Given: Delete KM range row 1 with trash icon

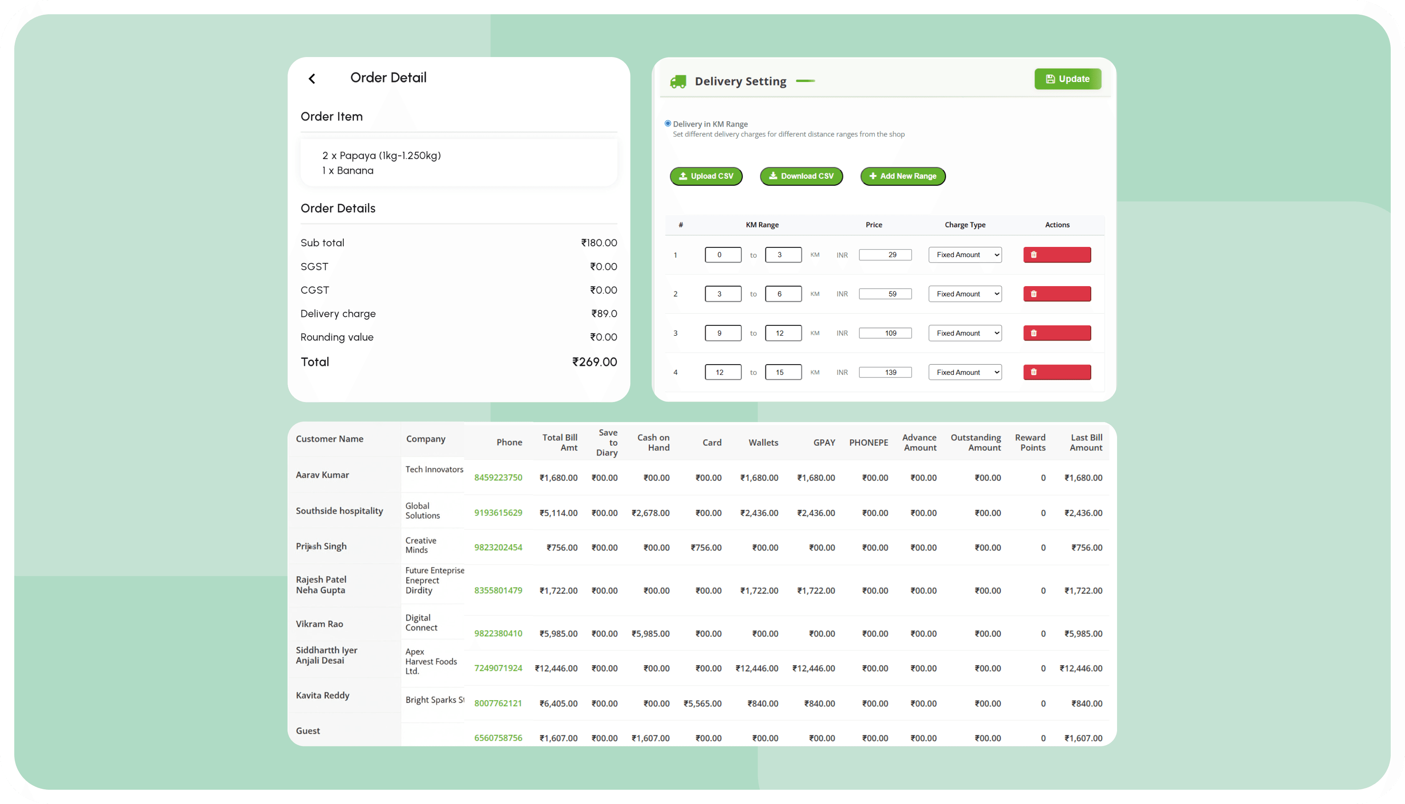Looking at the screenshot, I should click(x=1056, y=254).
